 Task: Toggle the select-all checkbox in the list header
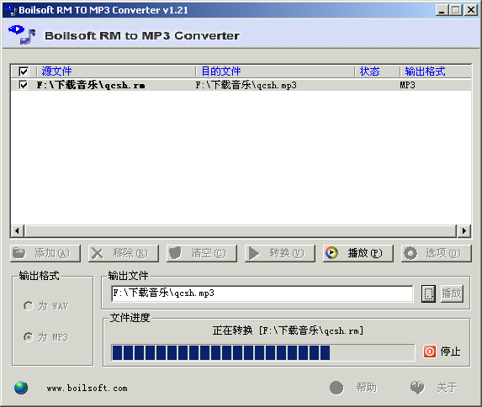click(x=24, y=71)
